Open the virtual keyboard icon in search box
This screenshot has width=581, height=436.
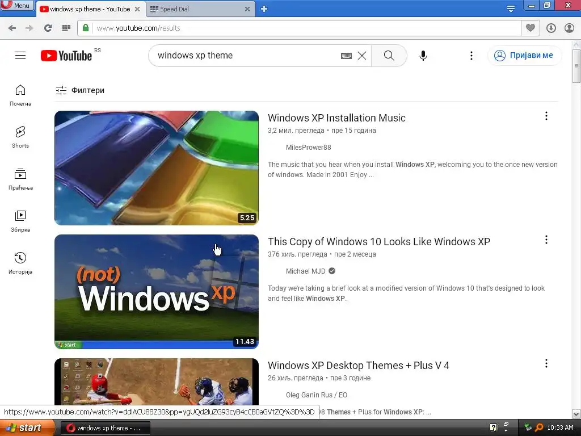(x=346, y=56)
